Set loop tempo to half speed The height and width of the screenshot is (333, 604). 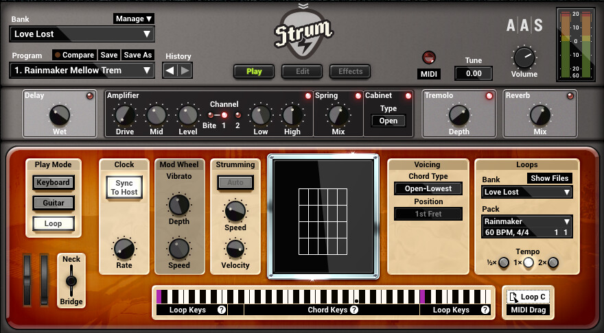504,262
